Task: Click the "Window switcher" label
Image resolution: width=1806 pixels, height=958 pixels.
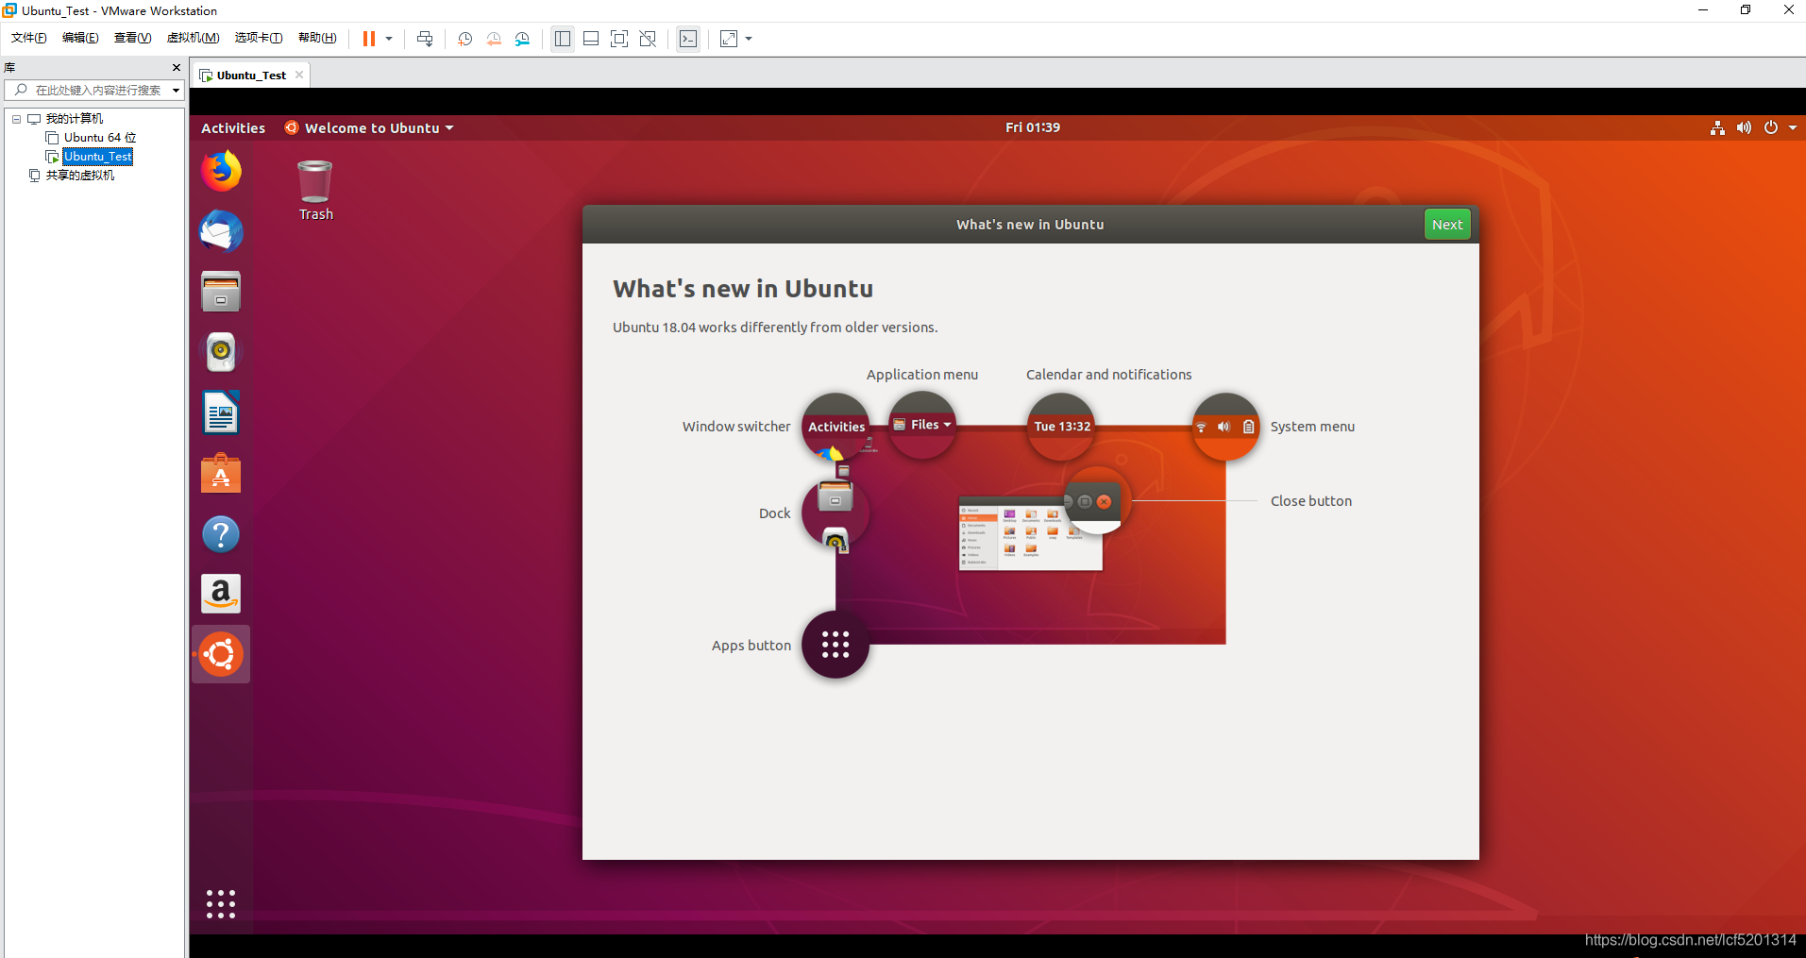Action: point(736,427)
